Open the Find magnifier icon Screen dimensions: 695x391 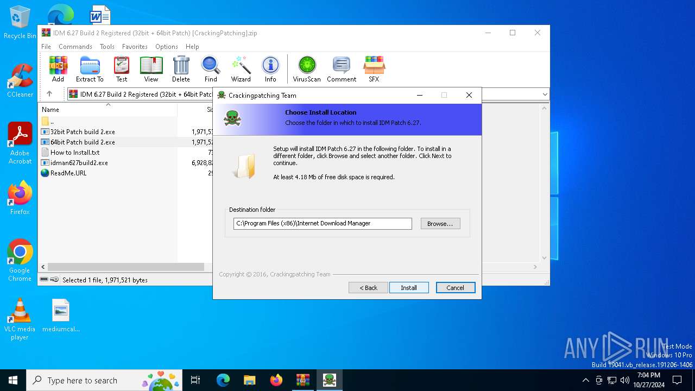point(211,69)
